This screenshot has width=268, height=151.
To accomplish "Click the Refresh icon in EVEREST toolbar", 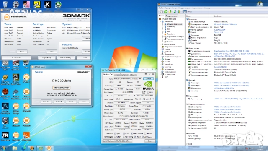I will click(175, 12).
